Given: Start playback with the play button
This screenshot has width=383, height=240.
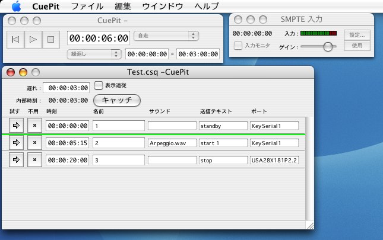Looking at the screenshot, I should (33, 40).
